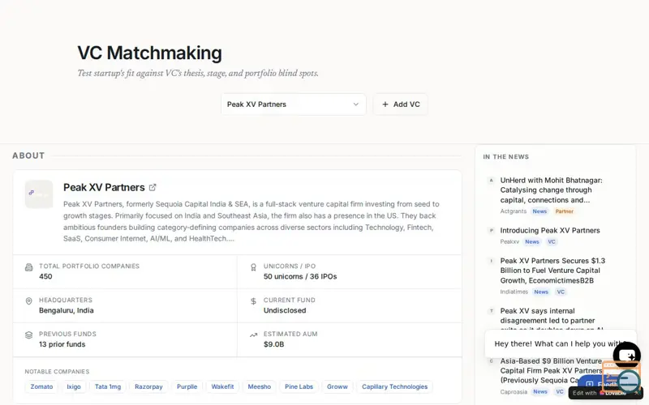The width and height of the screenshot is (649, 405).
Task: Click the Unicorns / IPO award ribbon icon
Action: tap(253, 267)
